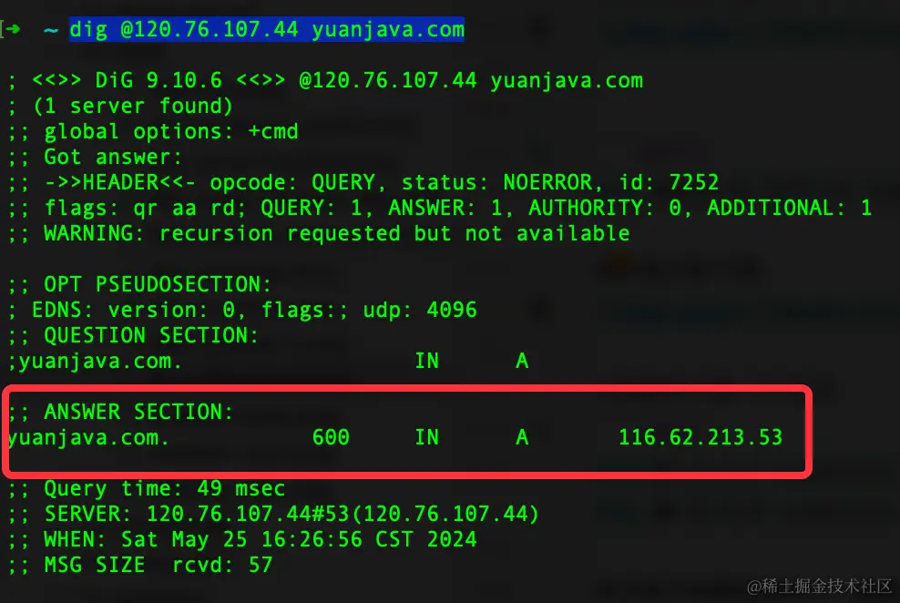Click the green prompt arrow icon
This screenshot has width=900, height=603.
coord(13,28)
